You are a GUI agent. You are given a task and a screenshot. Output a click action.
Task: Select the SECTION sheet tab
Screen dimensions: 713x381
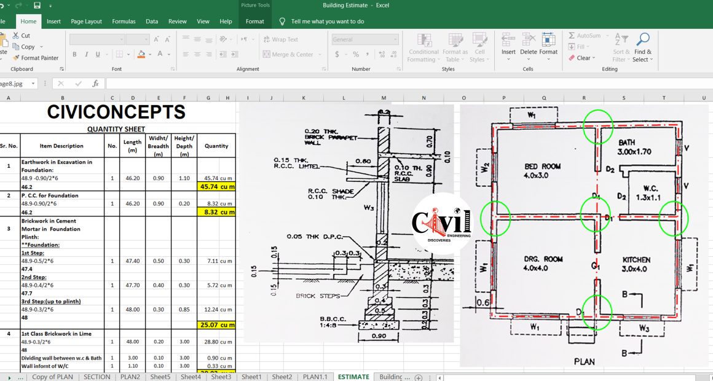coord(97,377)
